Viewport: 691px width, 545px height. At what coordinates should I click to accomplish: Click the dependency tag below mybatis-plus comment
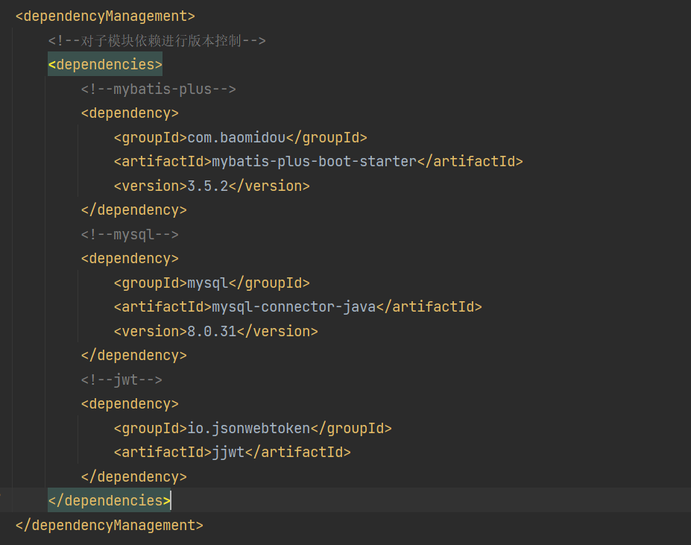(130, 113)
